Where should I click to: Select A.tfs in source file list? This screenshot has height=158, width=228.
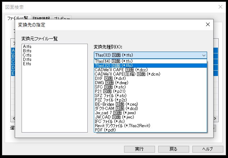(x=27, y=47)
